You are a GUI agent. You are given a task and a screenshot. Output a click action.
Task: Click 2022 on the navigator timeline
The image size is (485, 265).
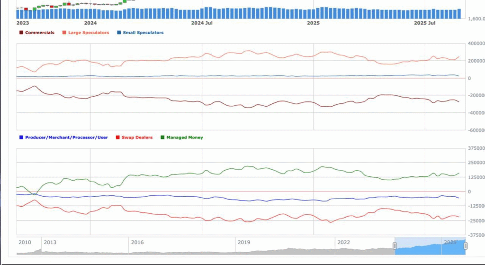[343, 242]
